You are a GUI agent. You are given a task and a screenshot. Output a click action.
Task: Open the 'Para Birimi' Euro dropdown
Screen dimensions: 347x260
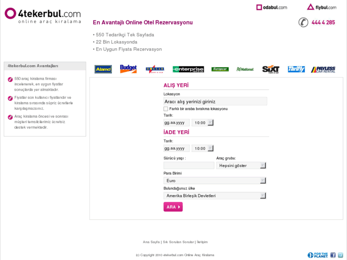214,181
